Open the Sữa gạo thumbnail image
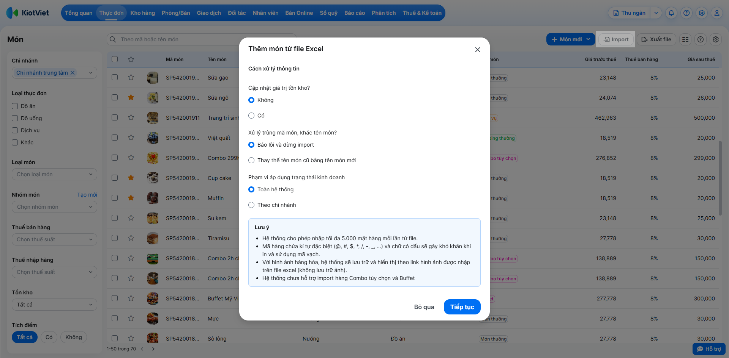Image resolution: width=729 pixels, height=358 pixels. 153,78
